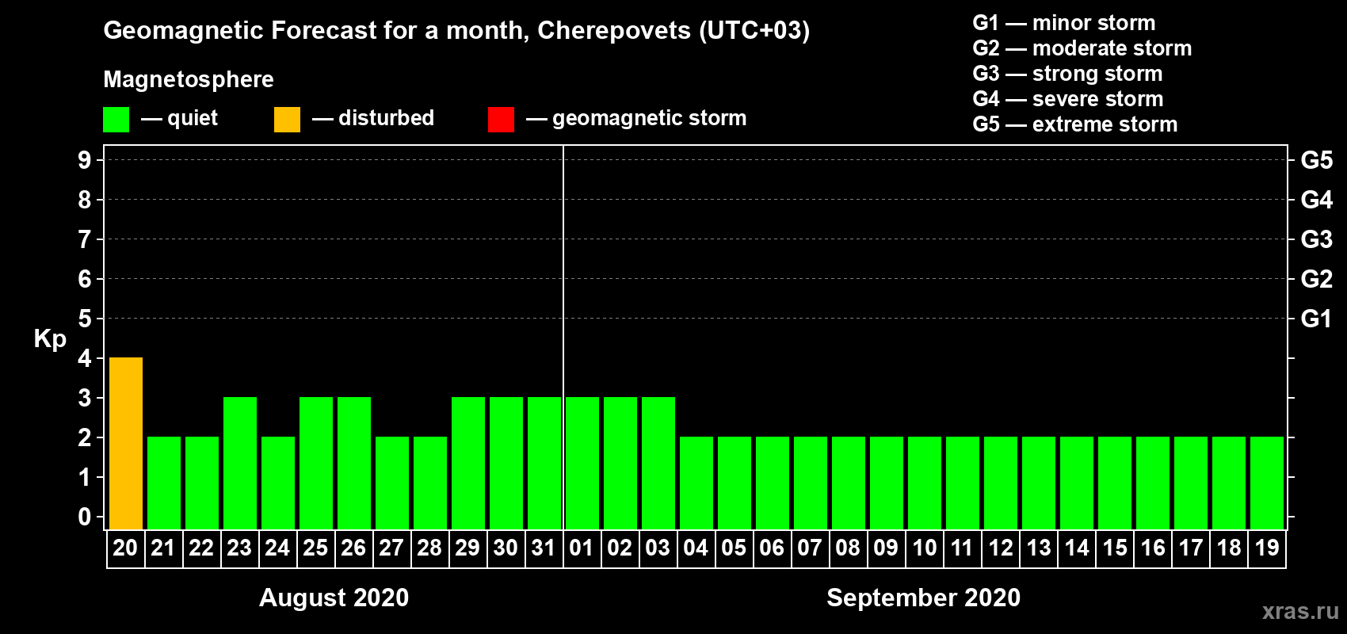
Task: Click the Kp axis value 7
Action: click(x=85, y=239)
